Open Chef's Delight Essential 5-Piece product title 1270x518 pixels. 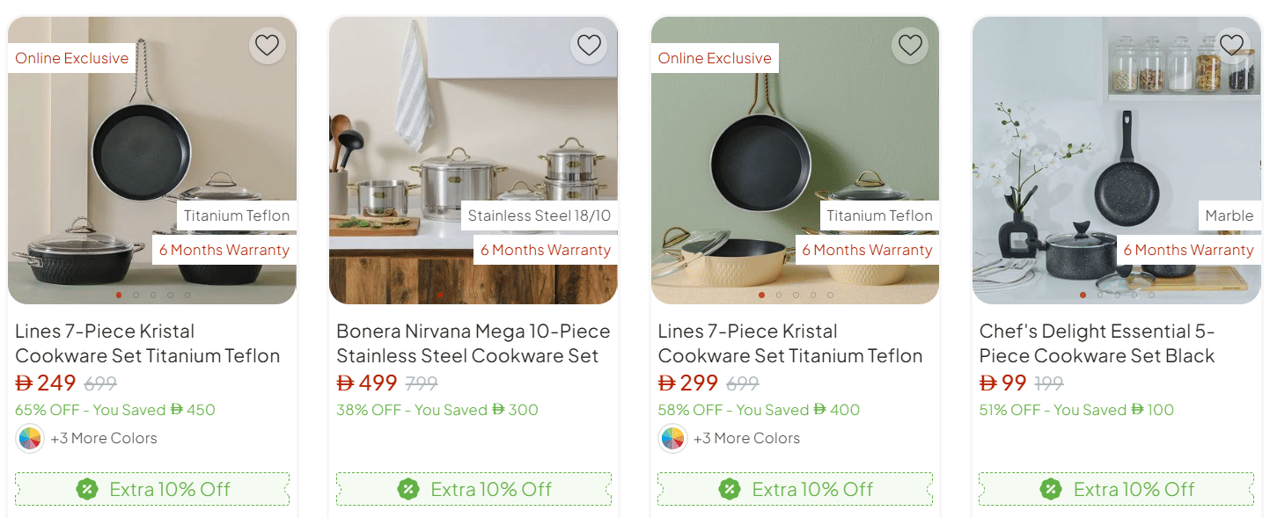click(1097, 344)
